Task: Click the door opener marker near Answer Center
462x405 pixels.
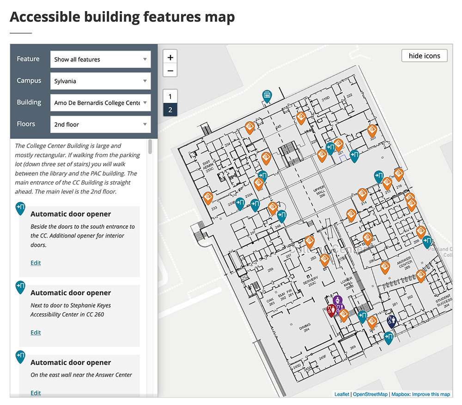Action: [427, 240]
